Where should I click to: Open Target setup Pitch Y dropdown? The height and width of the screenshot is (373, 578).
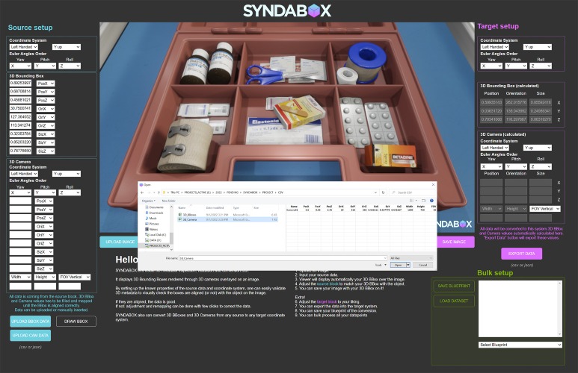click(x=516, y=66)
